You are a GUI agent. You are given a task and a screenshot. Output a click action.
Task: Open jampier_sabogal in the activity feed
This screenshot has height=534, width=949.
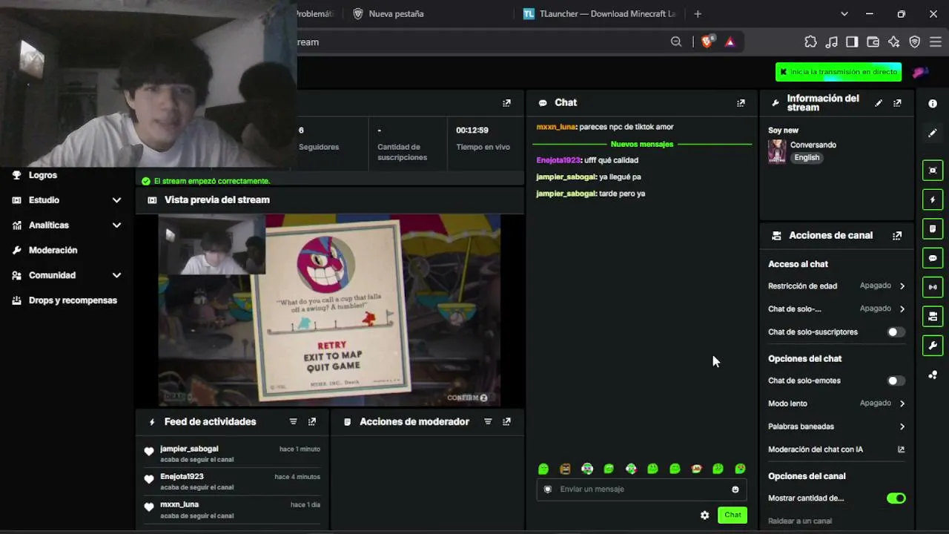point(189,449)
